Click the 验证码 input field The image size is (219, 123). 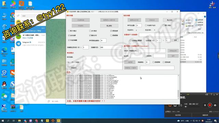point(137,56)
